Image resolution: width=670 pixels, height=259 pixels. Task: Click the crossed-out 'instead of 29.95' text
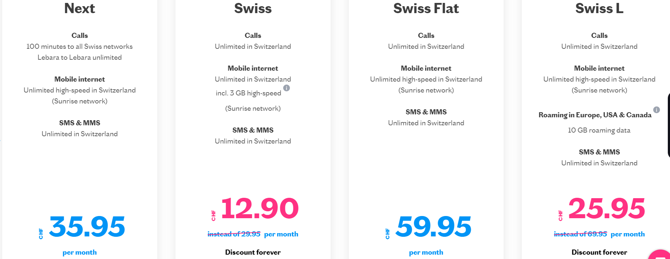click(x=234, y=234)
